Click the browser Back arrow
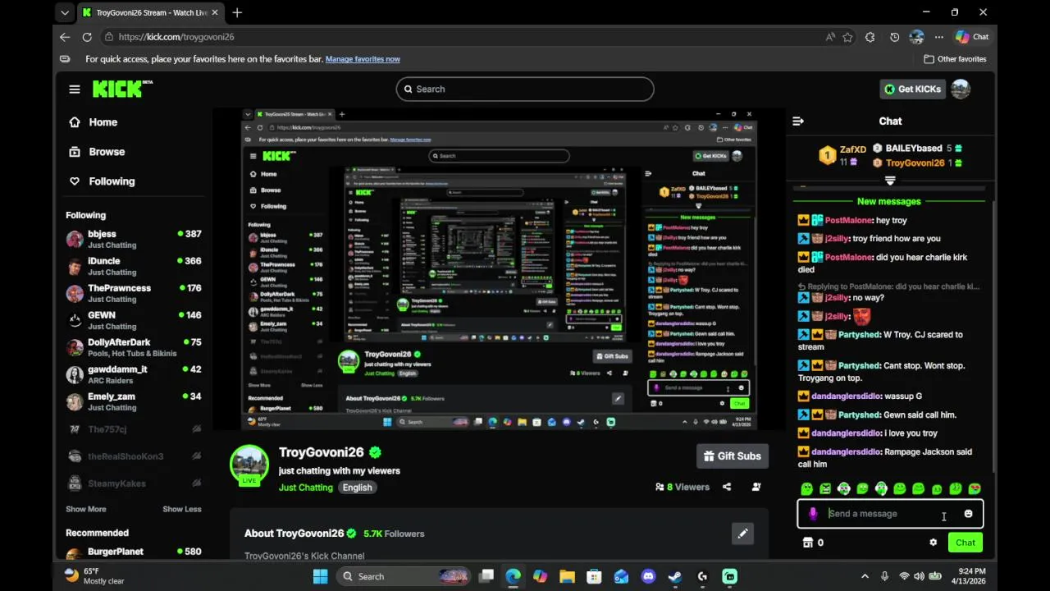The image size is (1050, 591). (x=65, y=37)
